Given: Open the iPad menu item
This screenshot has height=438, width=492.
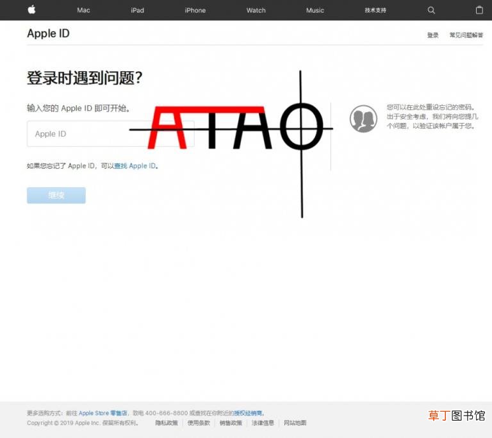Looking at the screenshot, I should (x=138, y=10).
